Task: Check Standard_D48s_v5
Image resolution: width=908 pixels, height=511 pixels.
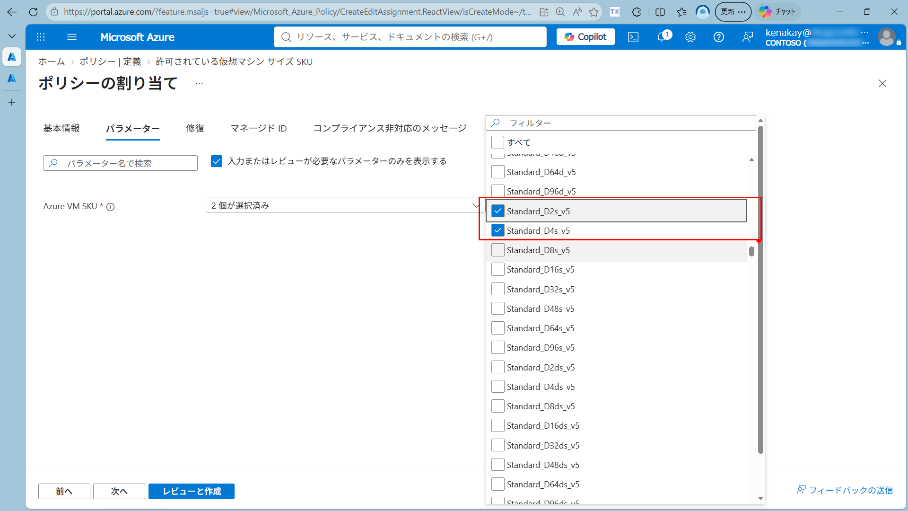Action: click(498, 308)
